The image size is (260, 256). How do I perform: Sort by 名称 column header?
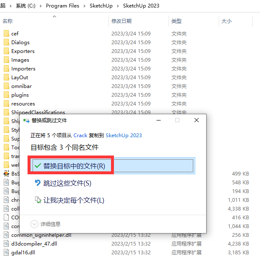tap(8, 21)
